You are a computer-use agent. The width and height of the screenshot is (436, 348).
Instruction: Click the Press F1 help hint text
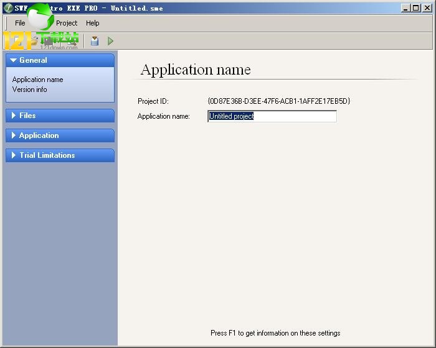(275, 333)
